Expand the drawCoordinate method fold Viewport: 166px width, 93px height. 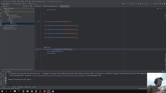70,22
